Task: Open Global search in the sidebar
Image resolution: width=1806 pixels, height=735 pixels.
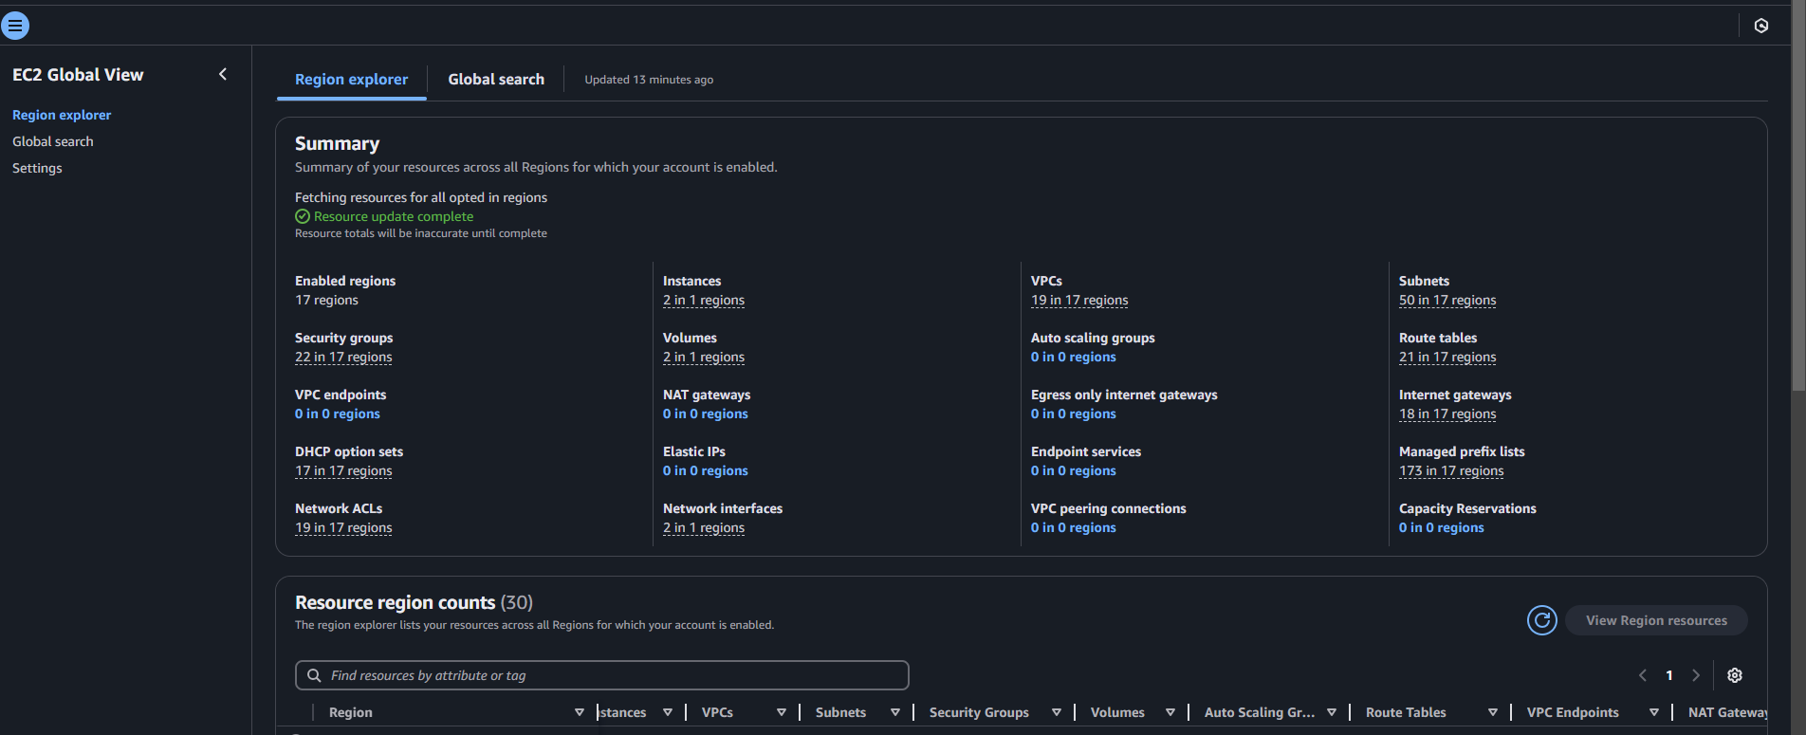Action: pos(53,141)
